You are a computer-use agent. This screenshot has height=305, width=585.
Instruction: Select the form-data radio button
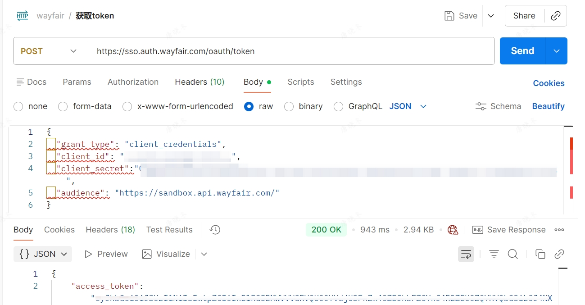(x=63, y=106)
